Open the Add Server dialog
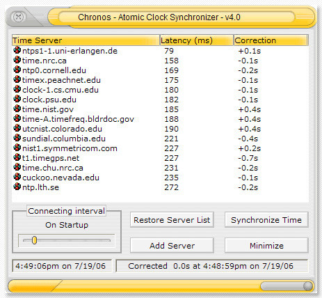This screenshot has height=298, width=322. tap(172, 246)
